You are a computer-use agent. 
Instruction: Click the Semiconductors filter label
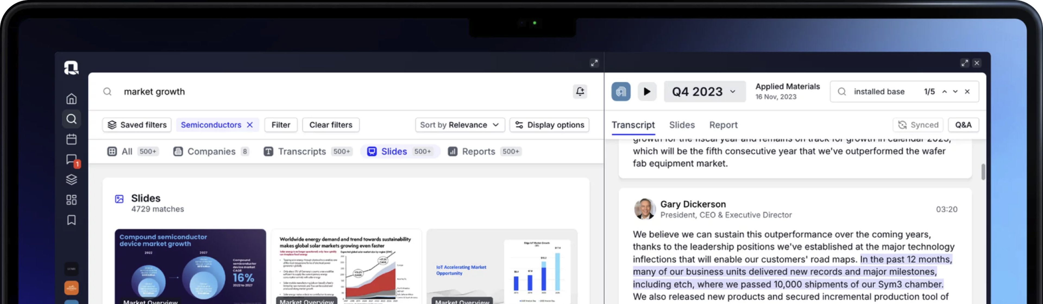click(x=211, y=125)
